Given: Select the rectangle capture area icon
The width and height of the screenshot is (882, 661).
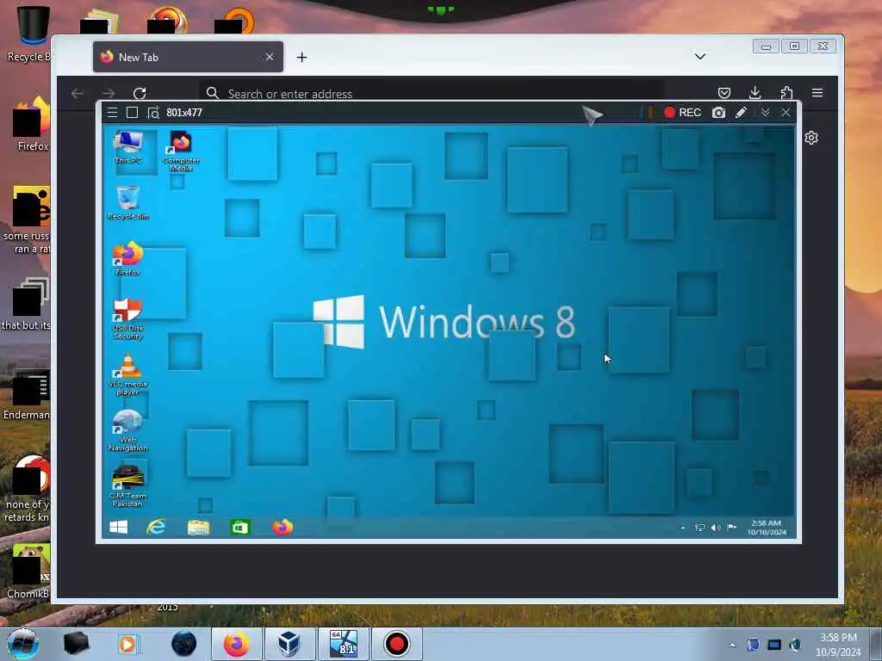Looking at the screenshot, I should [132, 113].
